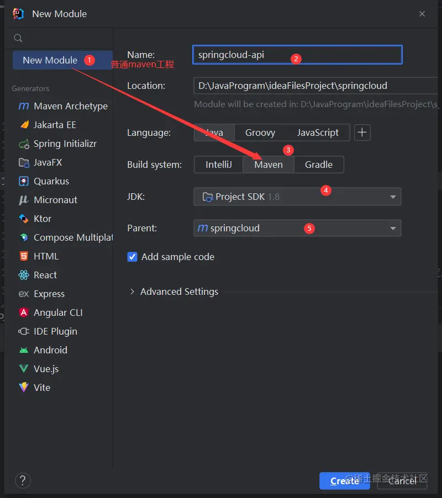This screenshot has width=442, height=498.
Task: Click the Generators section heading
Action: pos(30,88)
